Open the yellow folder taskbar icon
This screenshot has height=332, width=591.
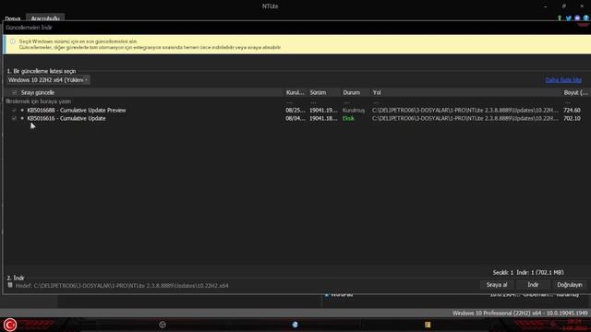(428, 325)
